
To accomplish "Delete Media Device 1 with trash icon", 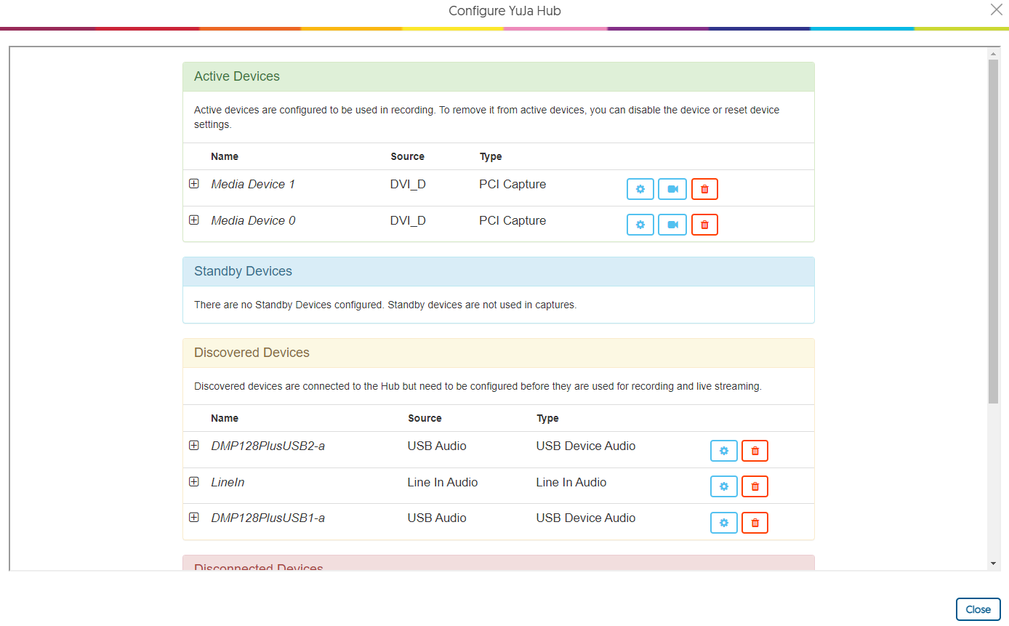I will [x=704, y=189].
